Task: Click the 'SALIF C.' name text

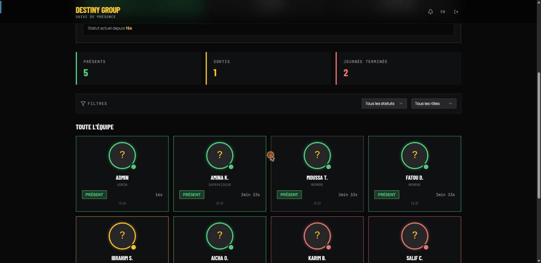Action: (x=415, y=258)
